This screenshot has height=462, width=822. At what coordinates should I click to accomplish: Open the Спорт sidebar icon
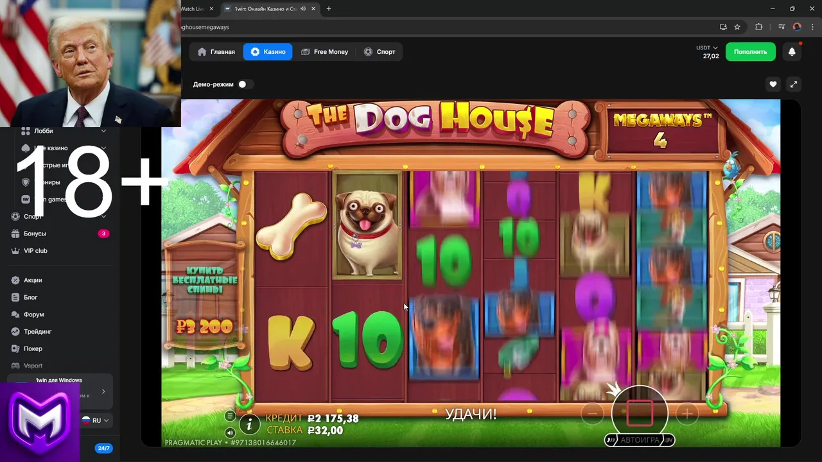click(15, 216)
